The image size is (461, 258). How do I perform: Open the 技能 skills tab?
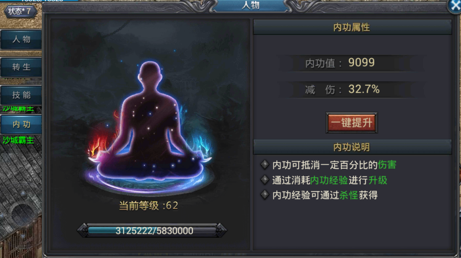pyautogui.click(x=21, y=95)
